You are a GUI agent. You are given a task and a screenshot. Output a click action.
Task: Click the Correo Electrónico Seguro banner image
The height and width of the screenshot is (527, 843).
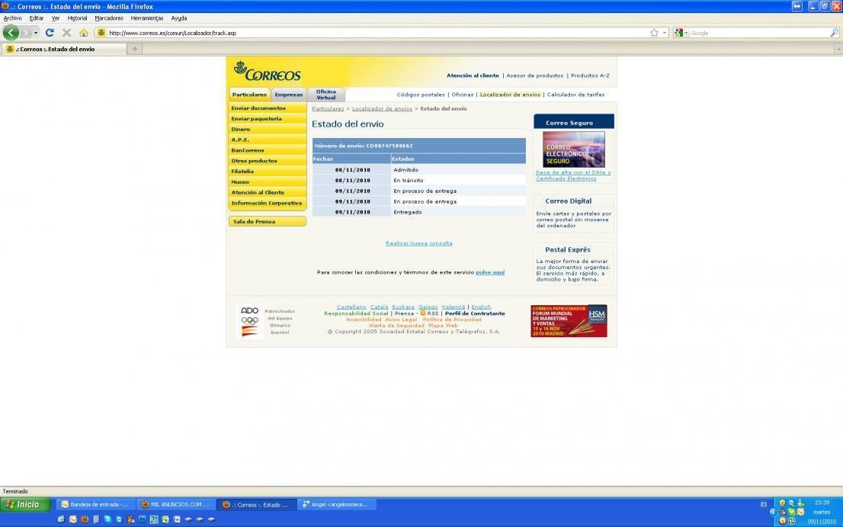573,149
